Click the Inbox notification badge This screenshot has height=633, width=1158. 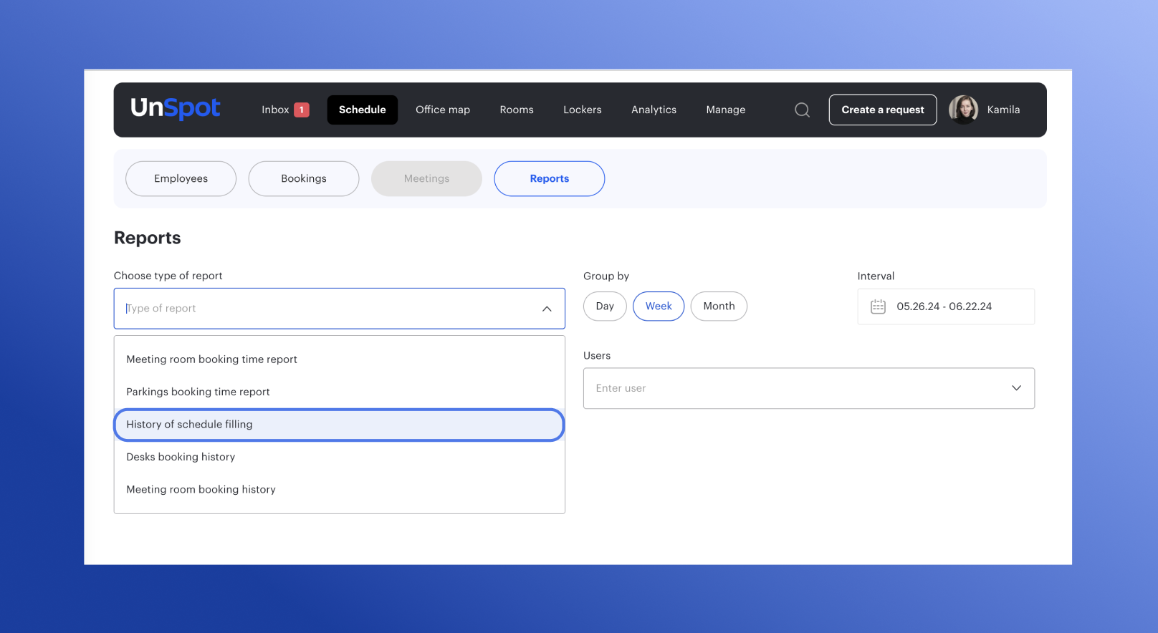click(302, 110)
